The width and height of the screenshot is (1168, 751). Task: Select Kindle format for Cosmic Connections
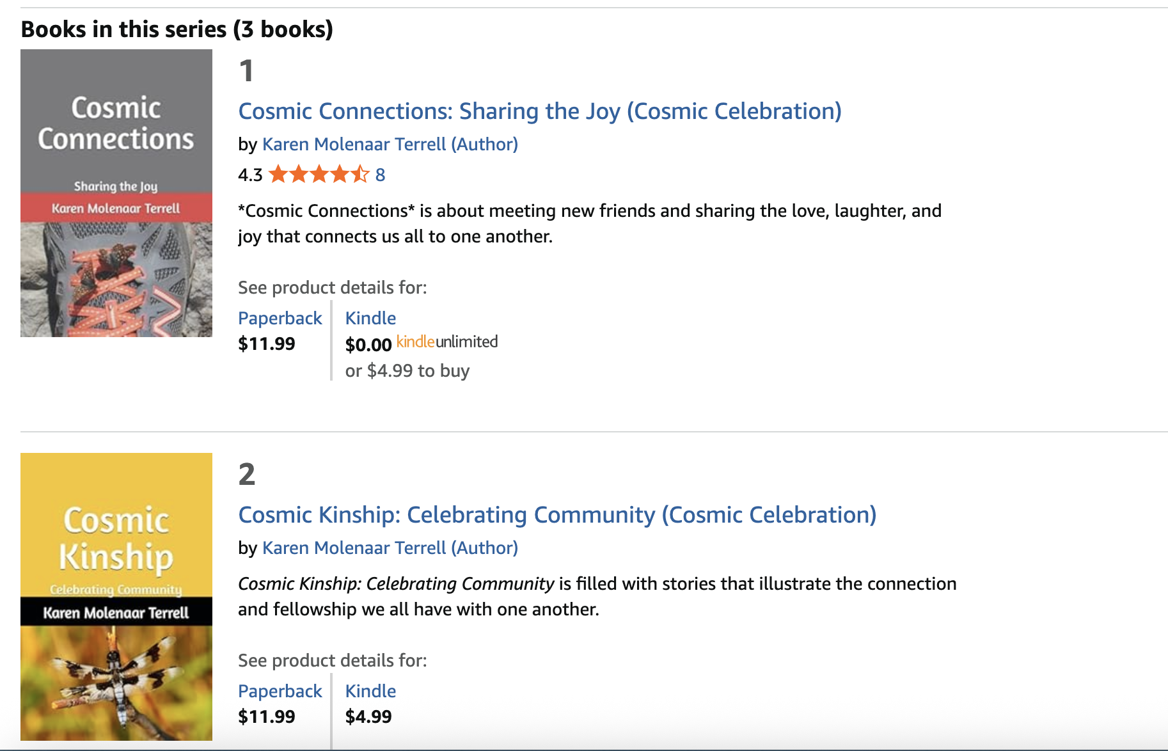point(370,319)
